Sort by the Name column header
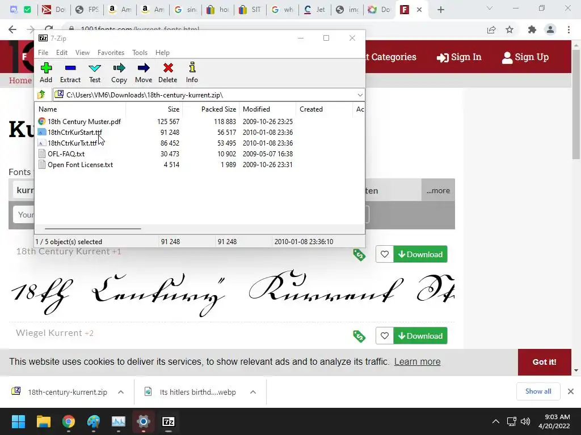Image resolution: width=581 pixels, height=435 pixels. coord(81,109)
